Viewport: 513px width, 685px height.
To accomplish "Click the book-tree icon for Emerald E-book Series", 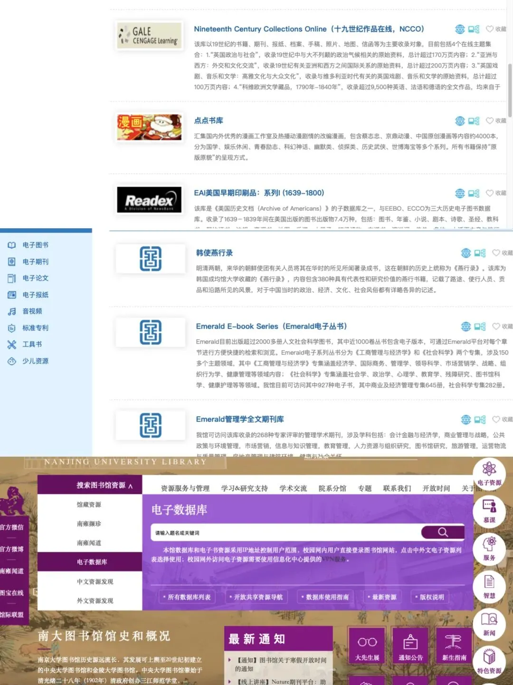I will click(480, 326).
